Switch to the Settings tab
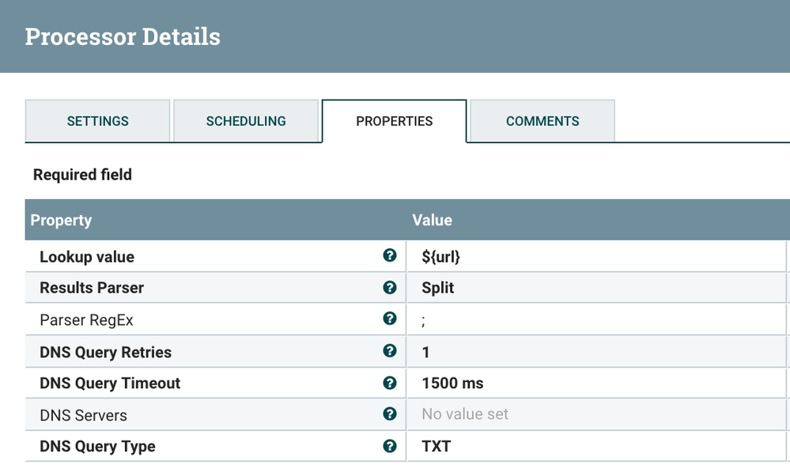The width and height of the screenshot is (790, 476). 98,121
